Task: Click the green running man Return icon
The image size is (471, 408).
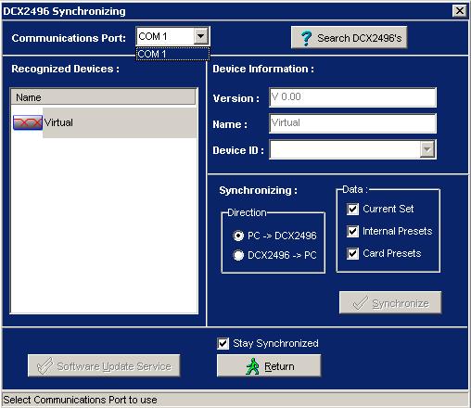Action: (253, 366)
